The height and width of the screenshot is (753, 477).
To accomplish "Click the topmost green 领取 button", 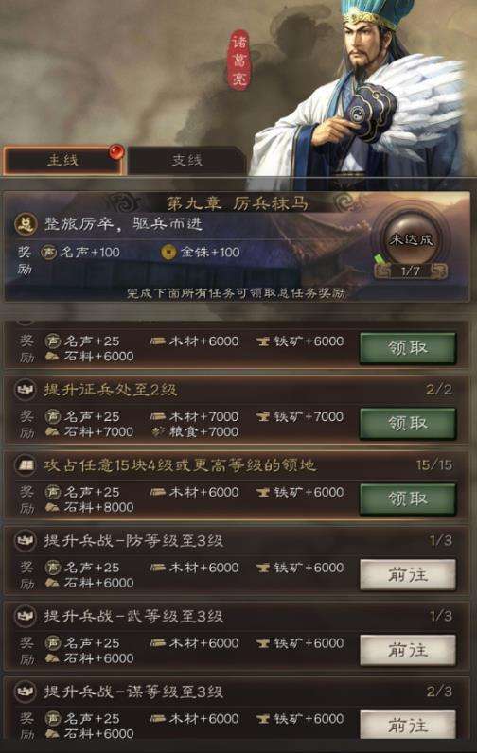I will [x=407, y=348].
